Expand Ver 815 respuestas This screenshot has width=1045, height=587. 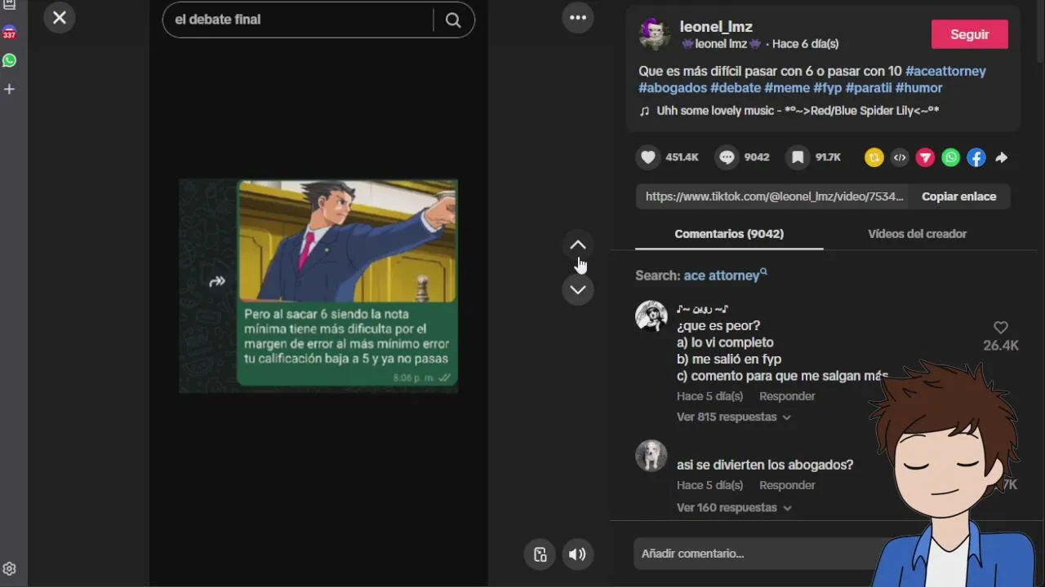pos(733,417)
